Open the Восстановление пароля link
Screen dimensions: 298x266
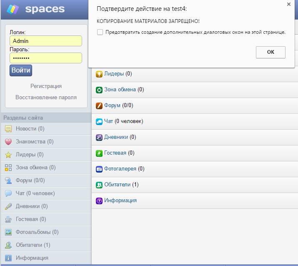pyautogui.click(x=46, y=97)
